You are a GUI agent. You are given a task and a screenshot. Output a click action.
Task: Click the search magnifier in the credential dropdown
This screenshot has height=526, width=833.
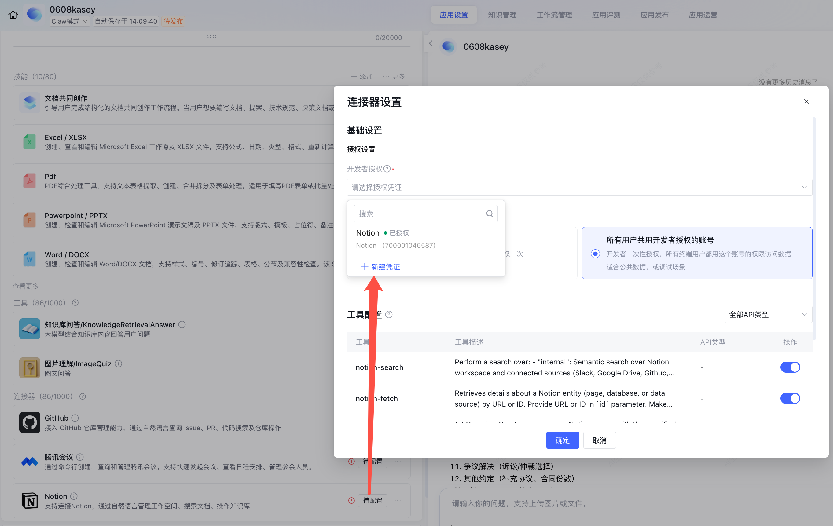click(x=489, y=214)
